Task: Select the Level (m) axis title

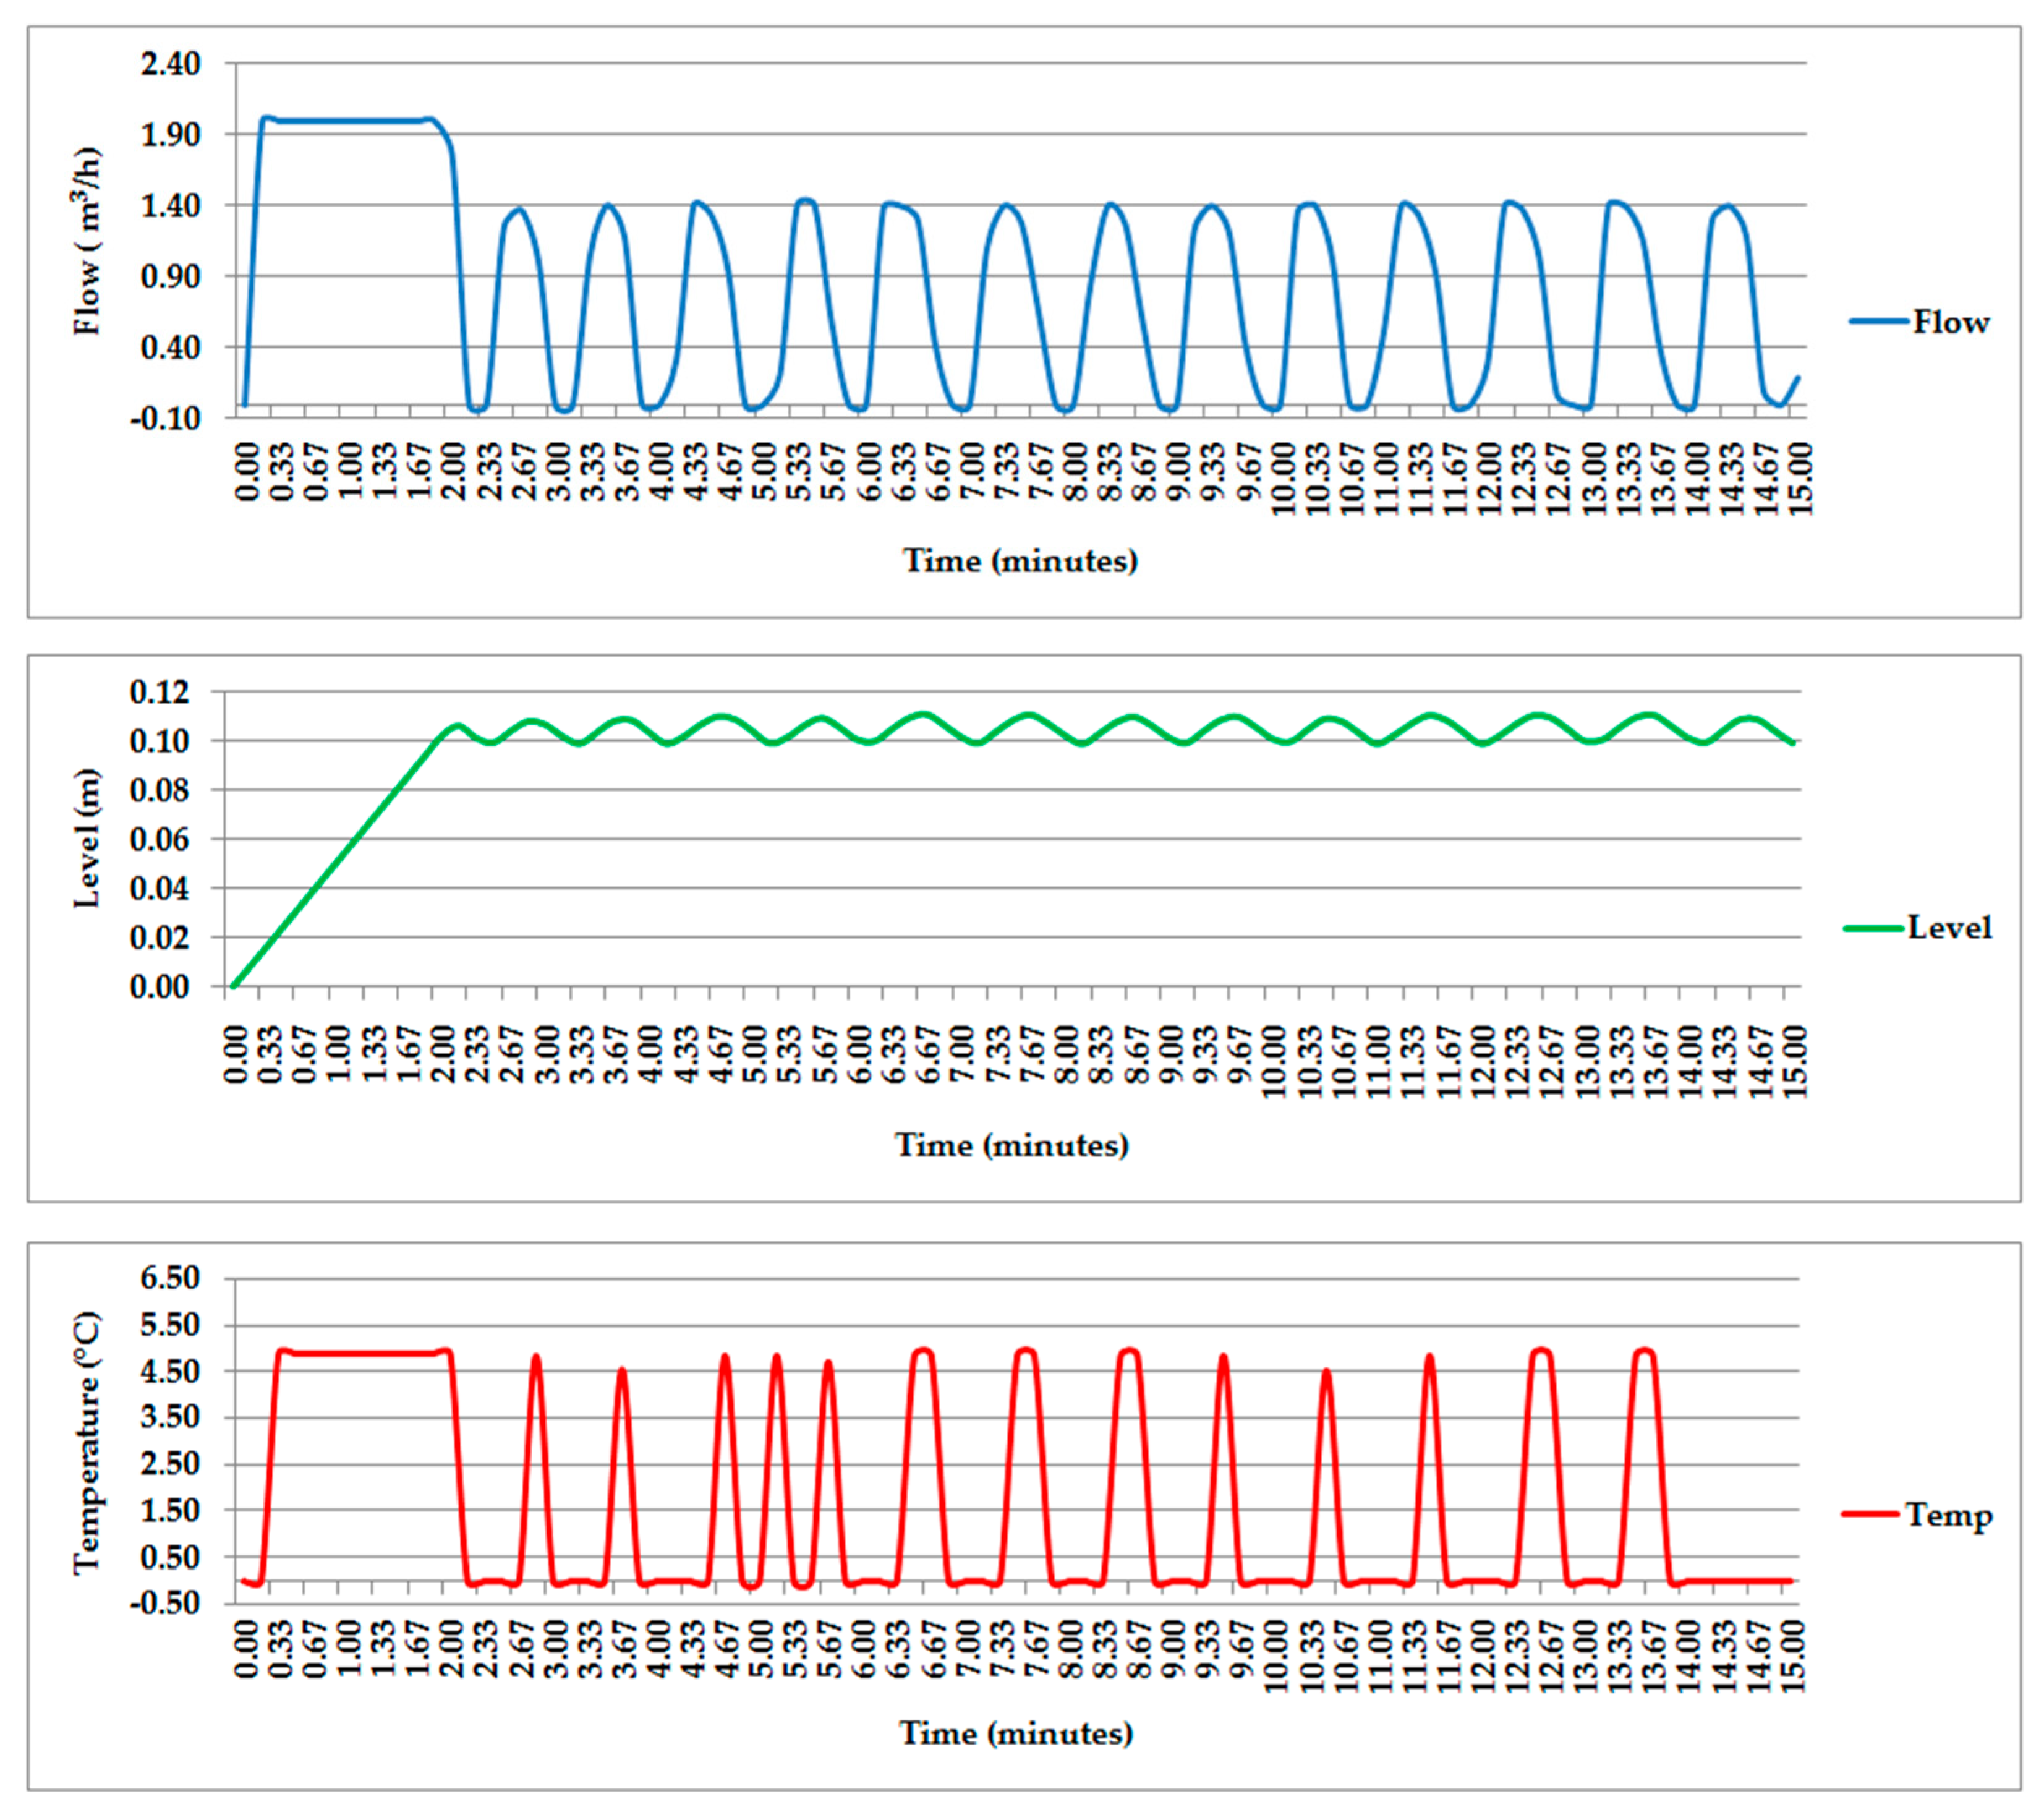Action: (x=88, y=838)
